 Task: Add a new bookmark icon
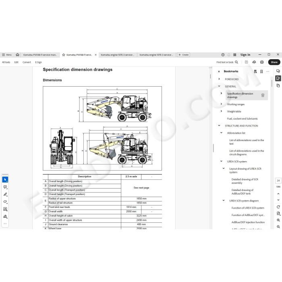pos(261,71)
